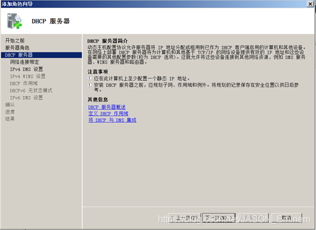Go to IPv4 WINS 设置 step
The height and width of the screenshot is (230, 316).
(27, 76)
